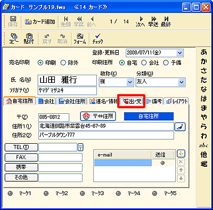Click the 取消 cancel icon
Image resolution: width=213 pixels, height=210 pixels.
(x=62, y=38)
